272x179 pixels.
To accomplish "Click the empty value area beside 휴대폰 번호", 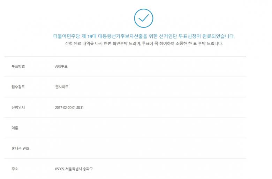I will 105,149.
